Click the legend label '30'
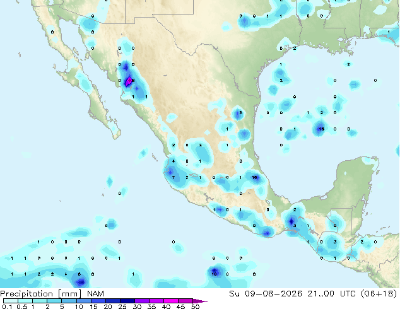The image size is (400, 309). [x=137, y=306]
